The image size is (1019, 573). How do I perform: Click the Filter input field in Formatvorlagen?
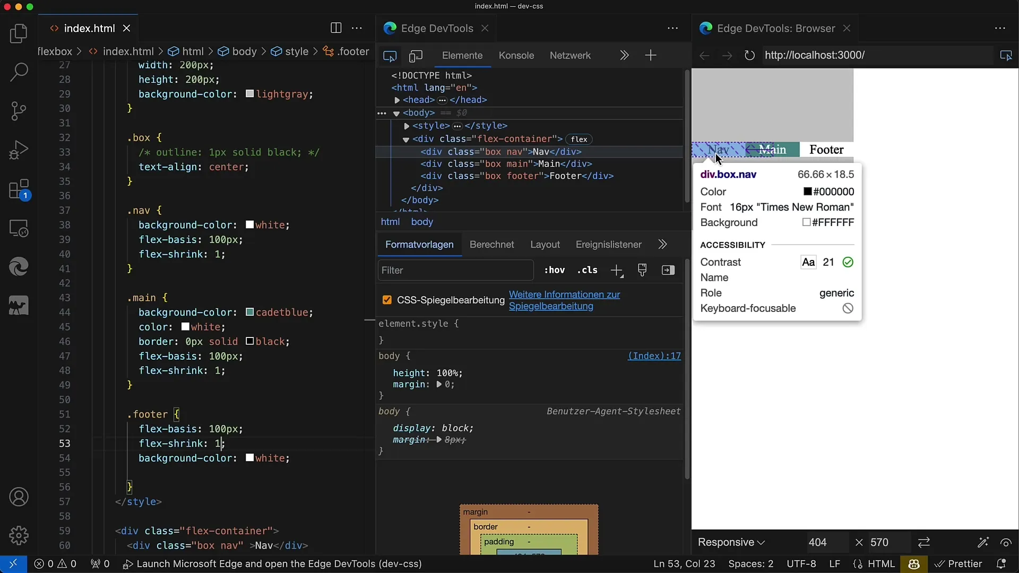pos(455,270)
